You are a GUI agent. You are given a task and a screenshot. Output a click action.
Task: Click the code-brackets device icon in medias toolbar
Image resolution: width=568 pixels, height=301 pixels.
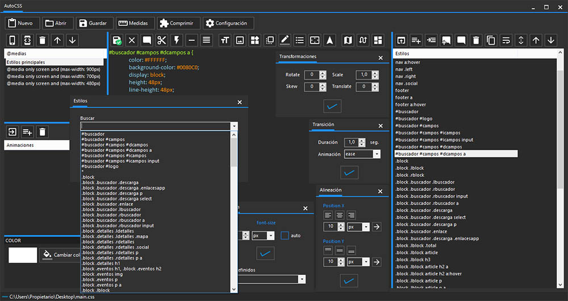point(27,40)
